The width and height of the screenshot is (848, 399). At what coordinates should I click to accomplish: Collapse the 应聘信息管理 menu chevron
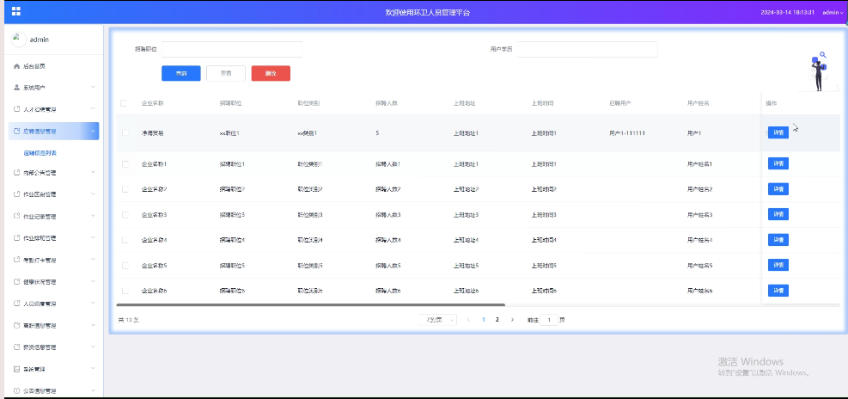pyautogui.click(x=93, y=131)
